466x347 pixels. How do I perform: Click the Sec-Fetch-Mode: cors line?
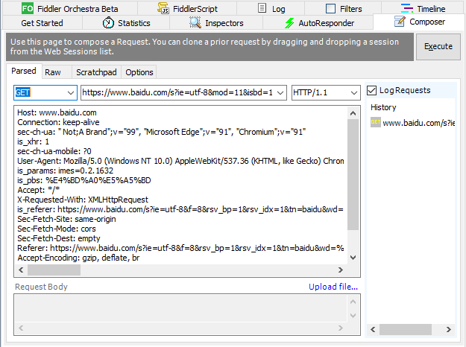57,229
